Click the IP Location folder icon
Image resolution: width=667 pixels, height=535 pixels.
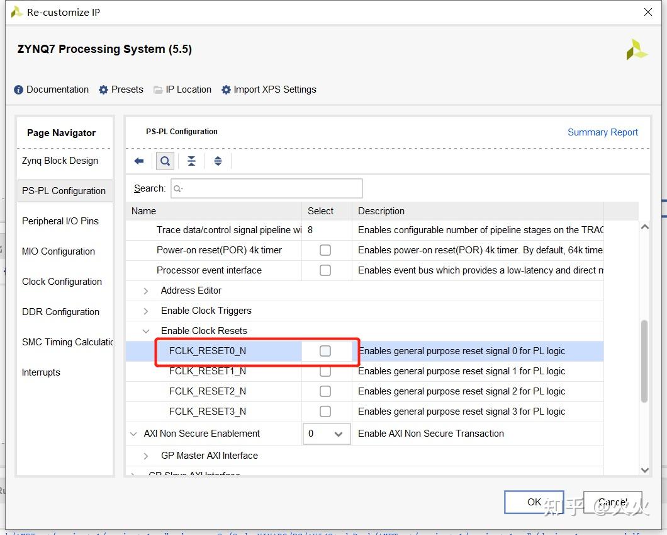pyautogui.click(x=158, y=90)
